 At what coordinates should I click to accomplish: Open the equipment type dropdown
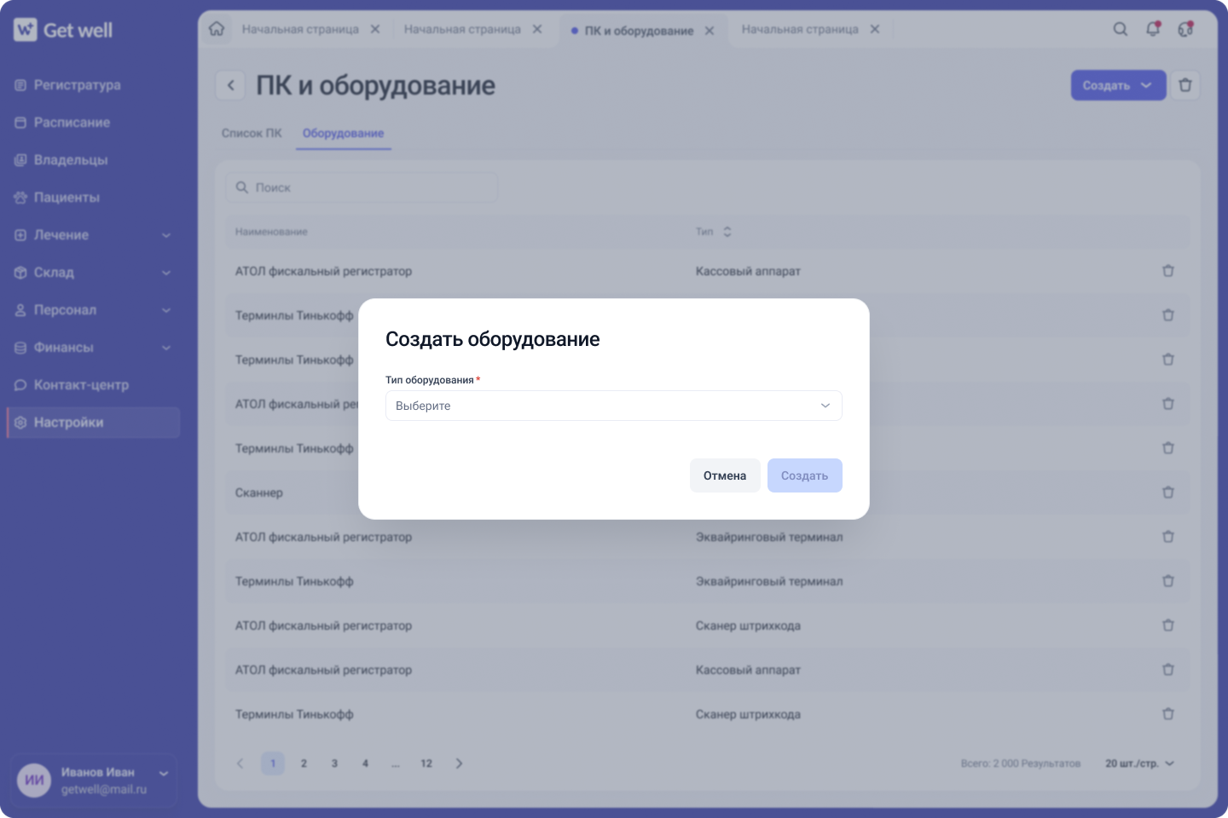coord(613,406)
